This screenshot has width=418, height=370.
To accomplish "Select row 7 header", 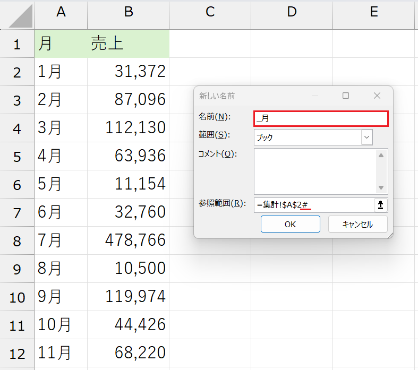I will (17, 212).
